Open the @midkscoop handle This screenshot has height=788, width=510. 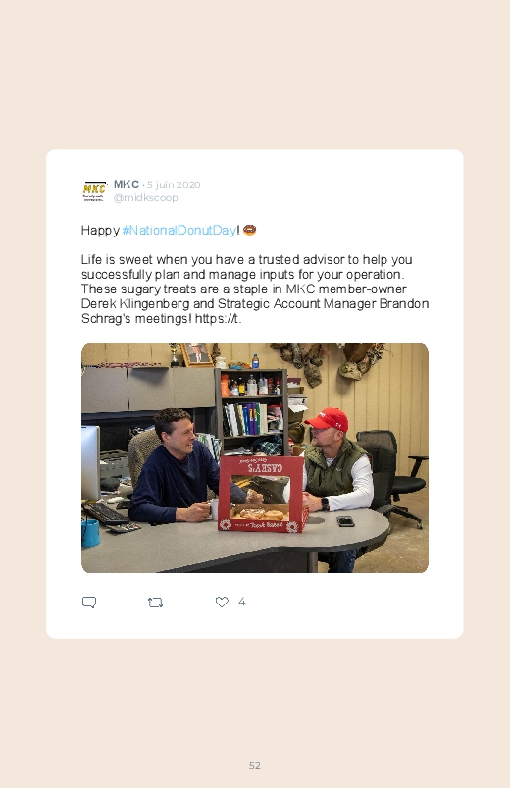point(146,197)
